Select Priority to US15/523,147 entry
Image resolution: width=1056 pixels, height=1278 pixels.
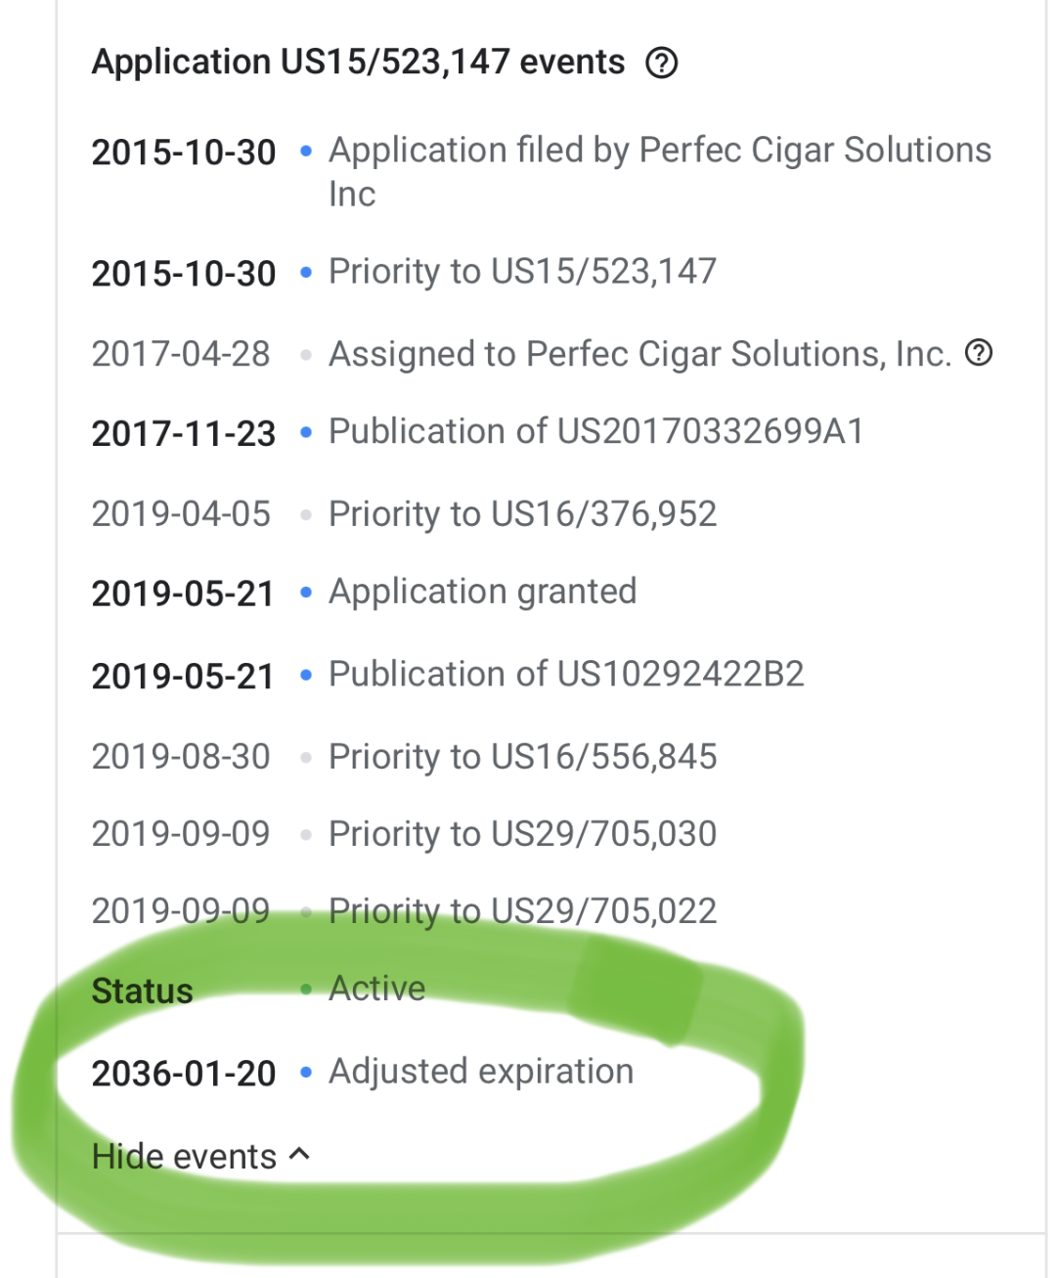coord(523,272)
